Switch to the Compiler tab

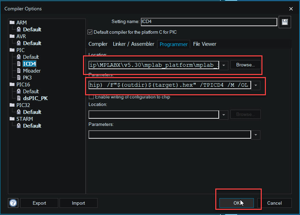pyautogui.click(x=98, y=44)
